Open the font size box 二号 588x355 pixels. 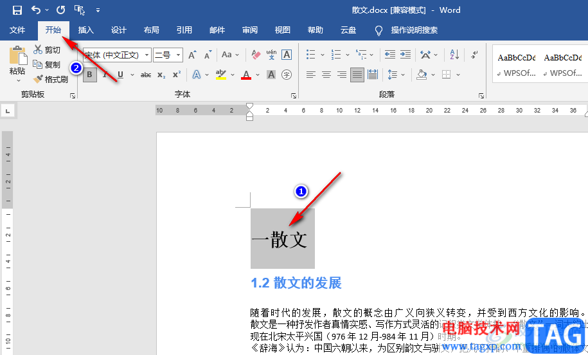(168, 55)
